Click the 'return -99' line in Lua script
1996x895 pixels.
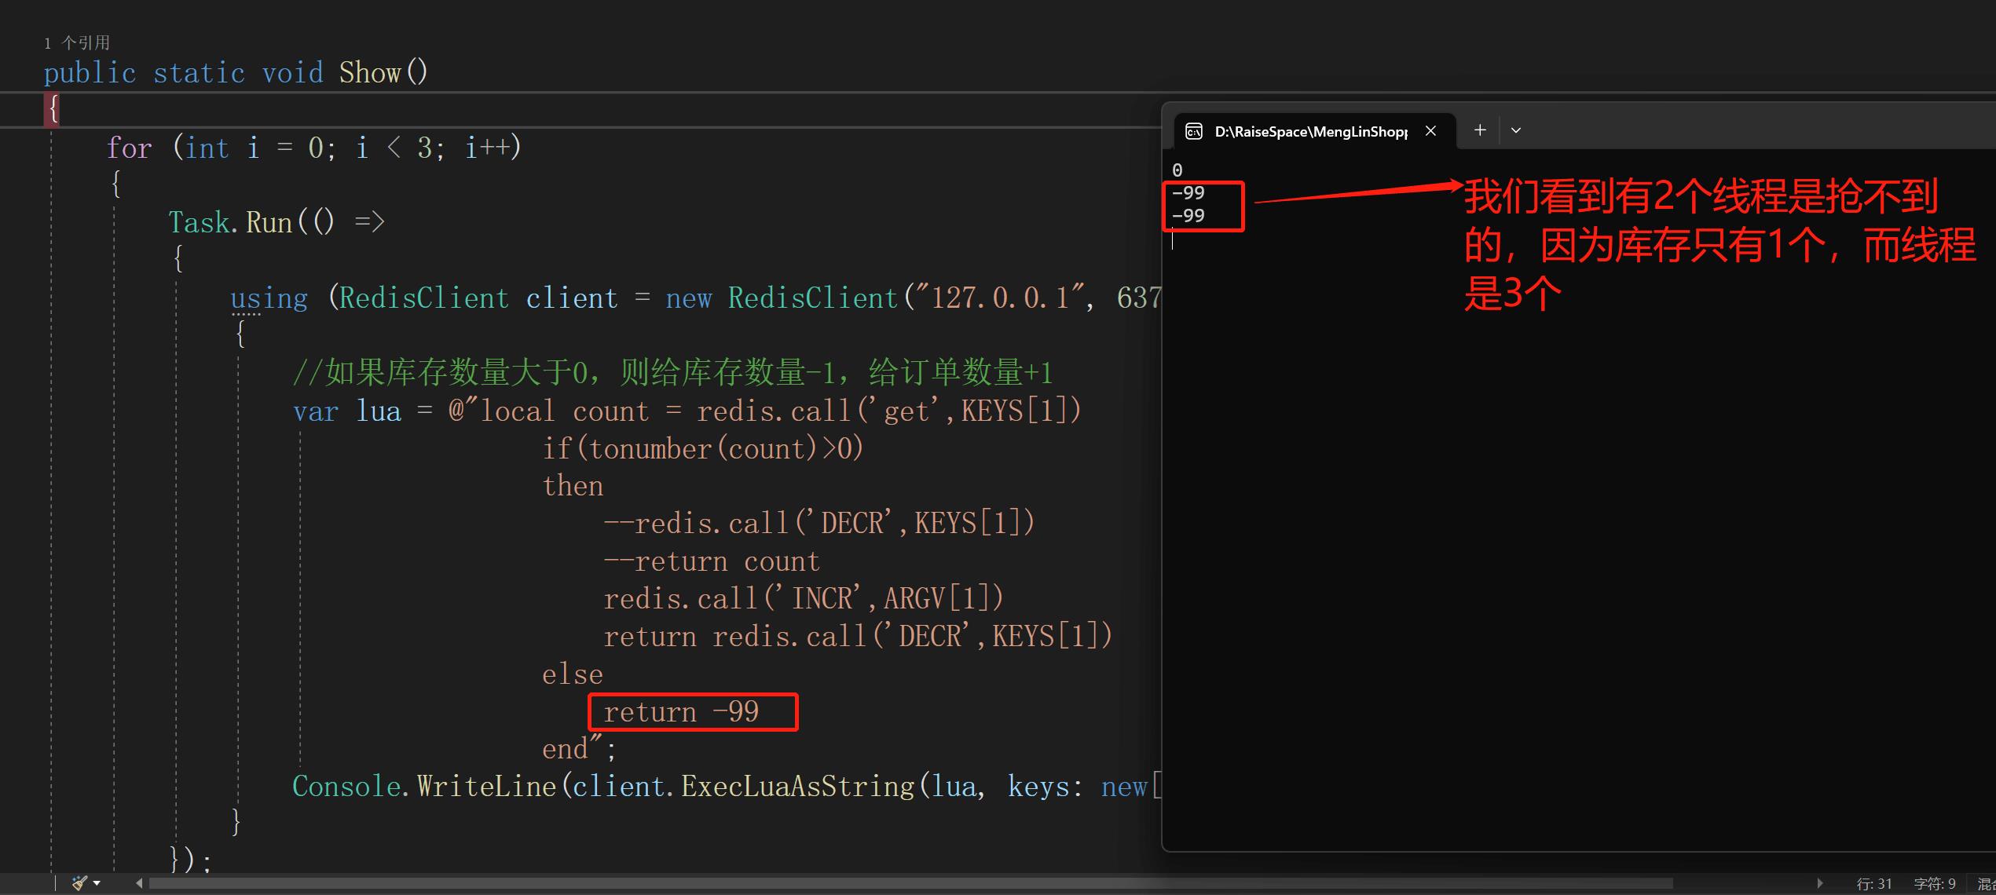tap(680, 712)
